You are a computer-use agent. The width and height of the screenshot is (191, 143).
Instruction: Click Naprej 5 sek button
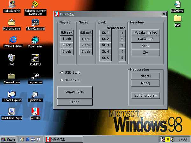tap(67, 52)
